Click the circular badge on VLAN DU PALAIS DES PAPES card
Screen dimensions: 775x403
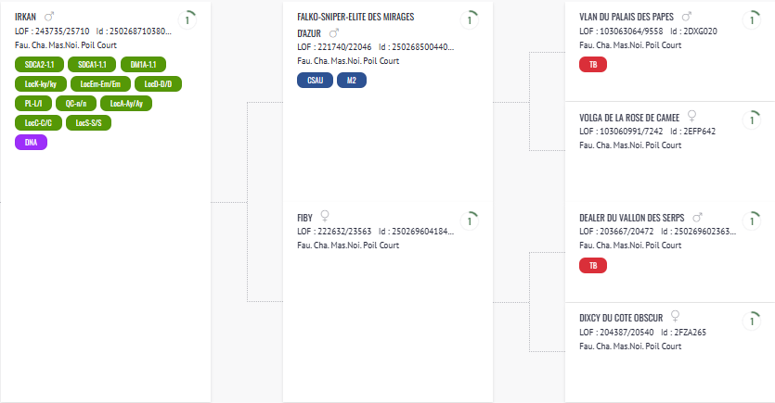(753, 20)
